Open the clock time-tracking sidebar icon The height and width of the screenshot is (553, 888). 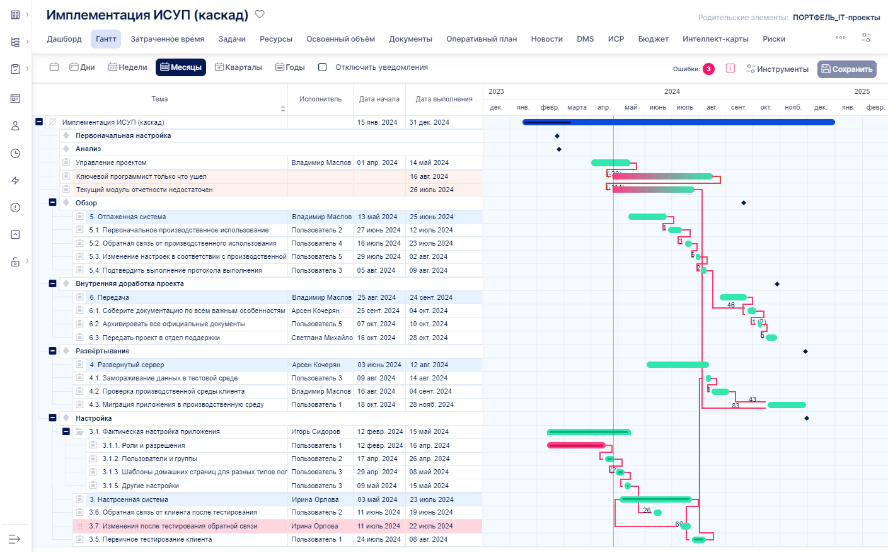(x=15, y=153)
